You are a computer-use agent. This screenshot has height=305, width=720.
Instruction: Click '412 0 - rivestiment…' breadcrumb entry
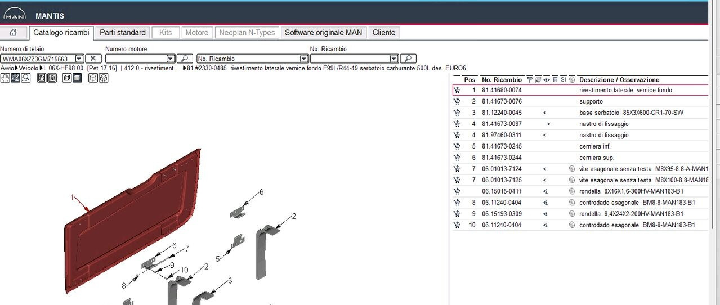[x=152, y=68]
